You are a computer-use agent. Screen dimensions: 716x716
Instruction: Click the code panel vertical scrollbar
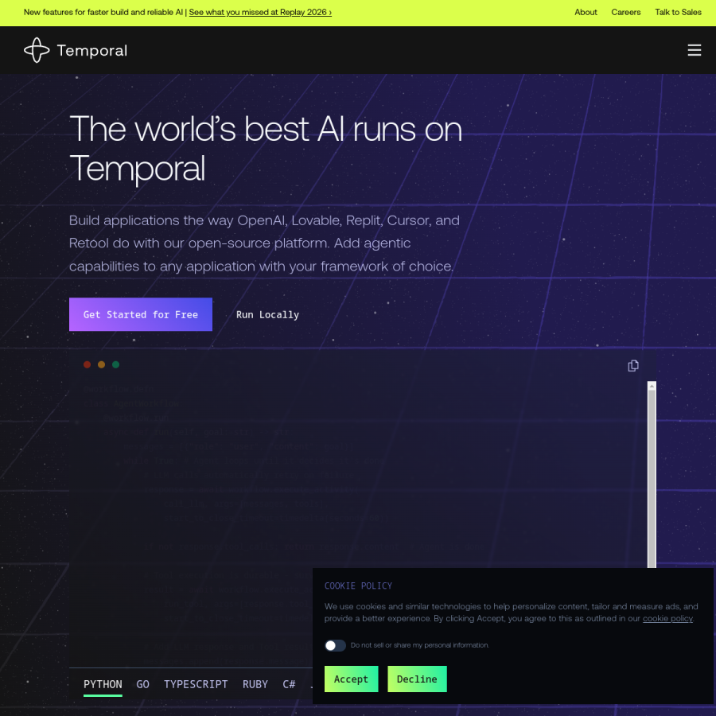pos(652,475)
